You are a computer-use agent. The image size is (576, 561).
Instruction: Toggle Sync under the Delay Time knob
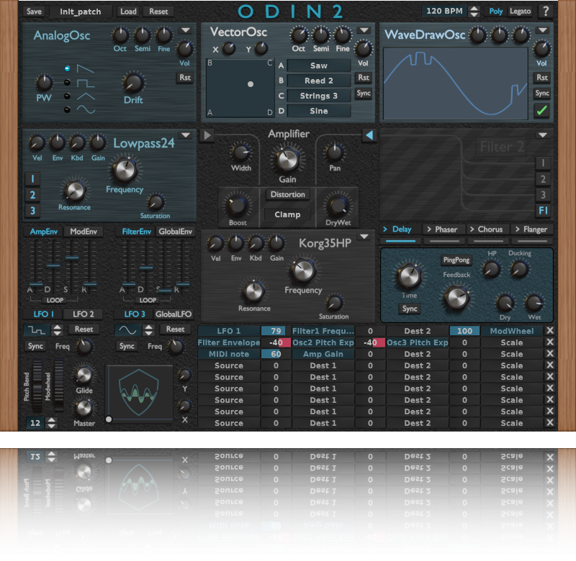point(410,309)
